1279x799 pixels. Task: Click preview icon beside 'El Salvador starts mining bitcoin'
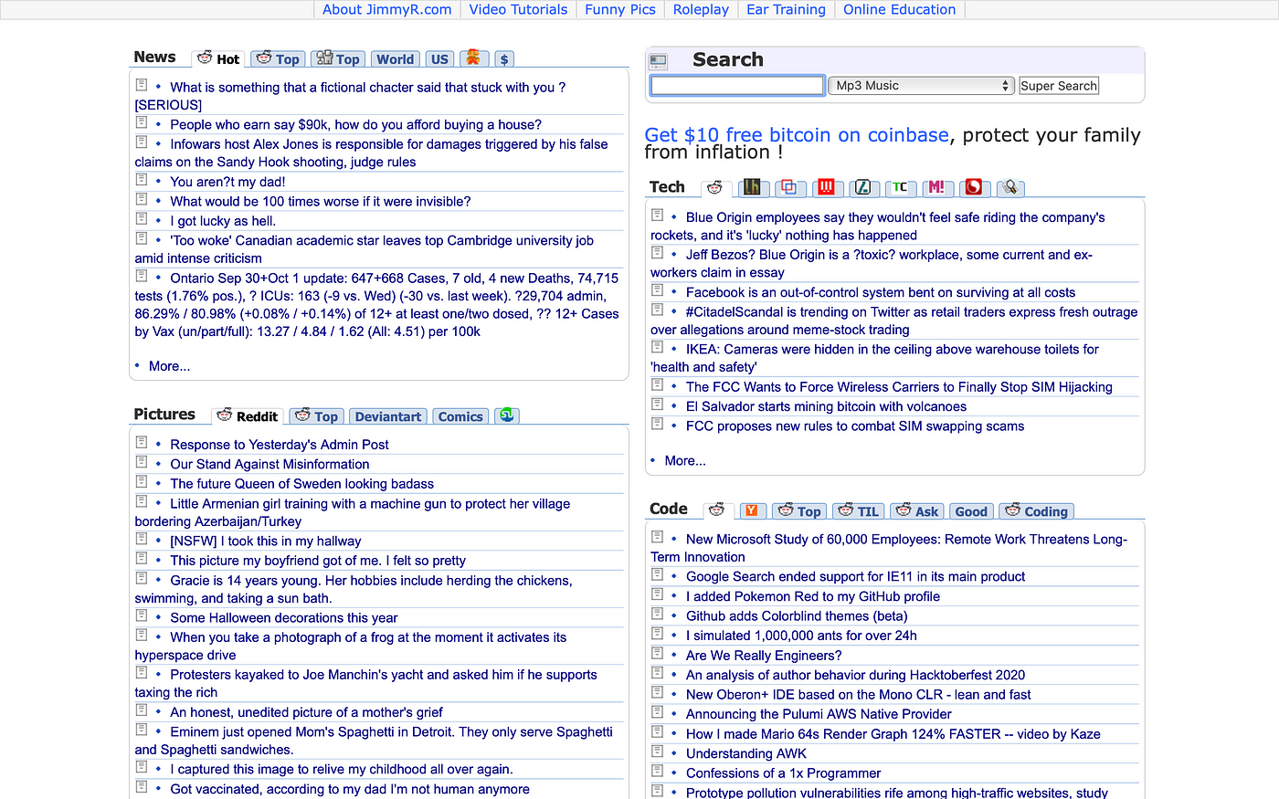(657, 404)
